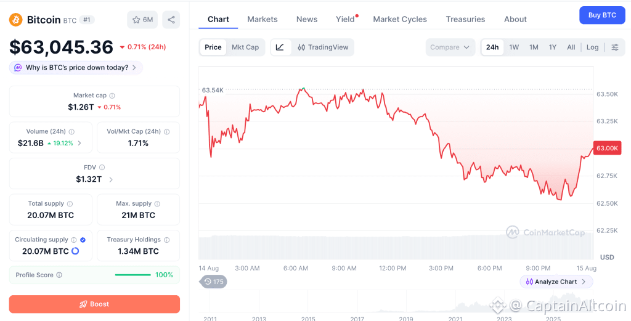The width and height of the screenshot is (631, 321).
Task: Toggle the Log scale option
Action: [592, 47]
